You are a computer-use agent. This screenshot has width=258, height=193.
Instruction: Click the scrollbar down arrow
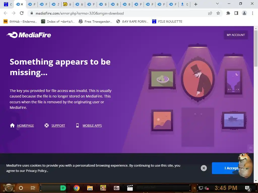(x=256, y=181)
